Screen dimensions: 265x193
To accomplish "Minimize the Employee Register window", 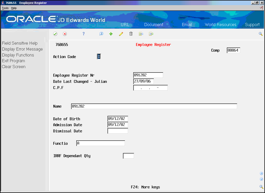I will tap(253, 3).
